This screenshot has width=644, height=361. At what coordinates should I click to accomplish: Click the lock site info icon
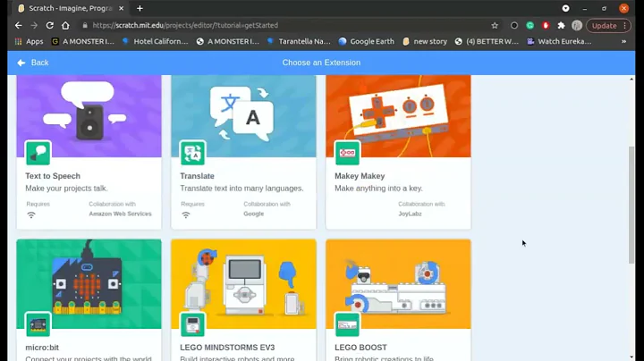pos(85,25)
